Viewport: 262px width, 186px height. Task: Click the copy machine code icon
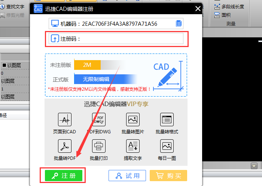pyautogui.click(x=179, y=23)
